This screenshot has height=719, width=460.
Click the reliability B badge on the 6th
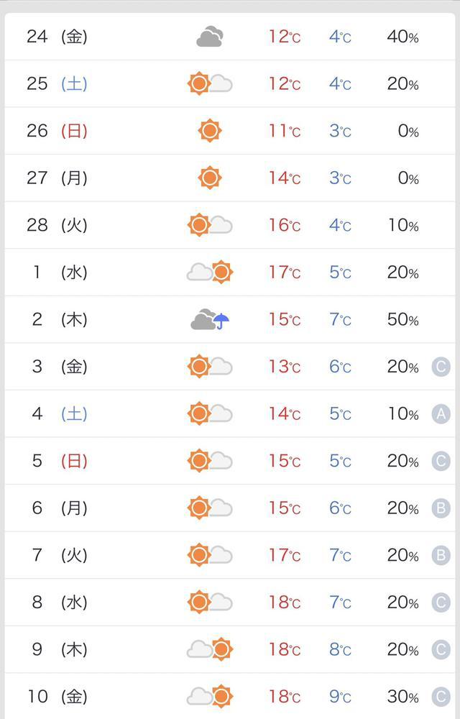[441, 508]
